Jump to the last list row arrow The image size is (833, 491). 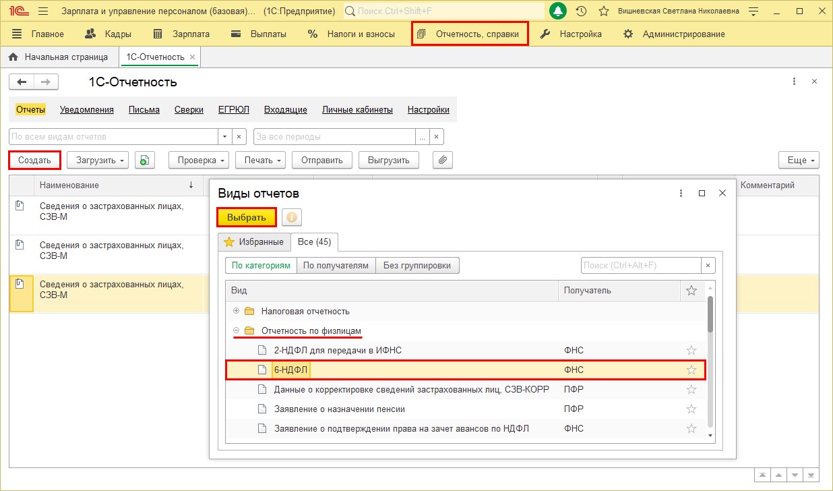811,473
